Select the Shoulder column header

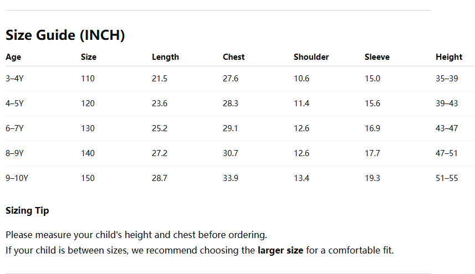pyautogui.click(x=311, y=57)
